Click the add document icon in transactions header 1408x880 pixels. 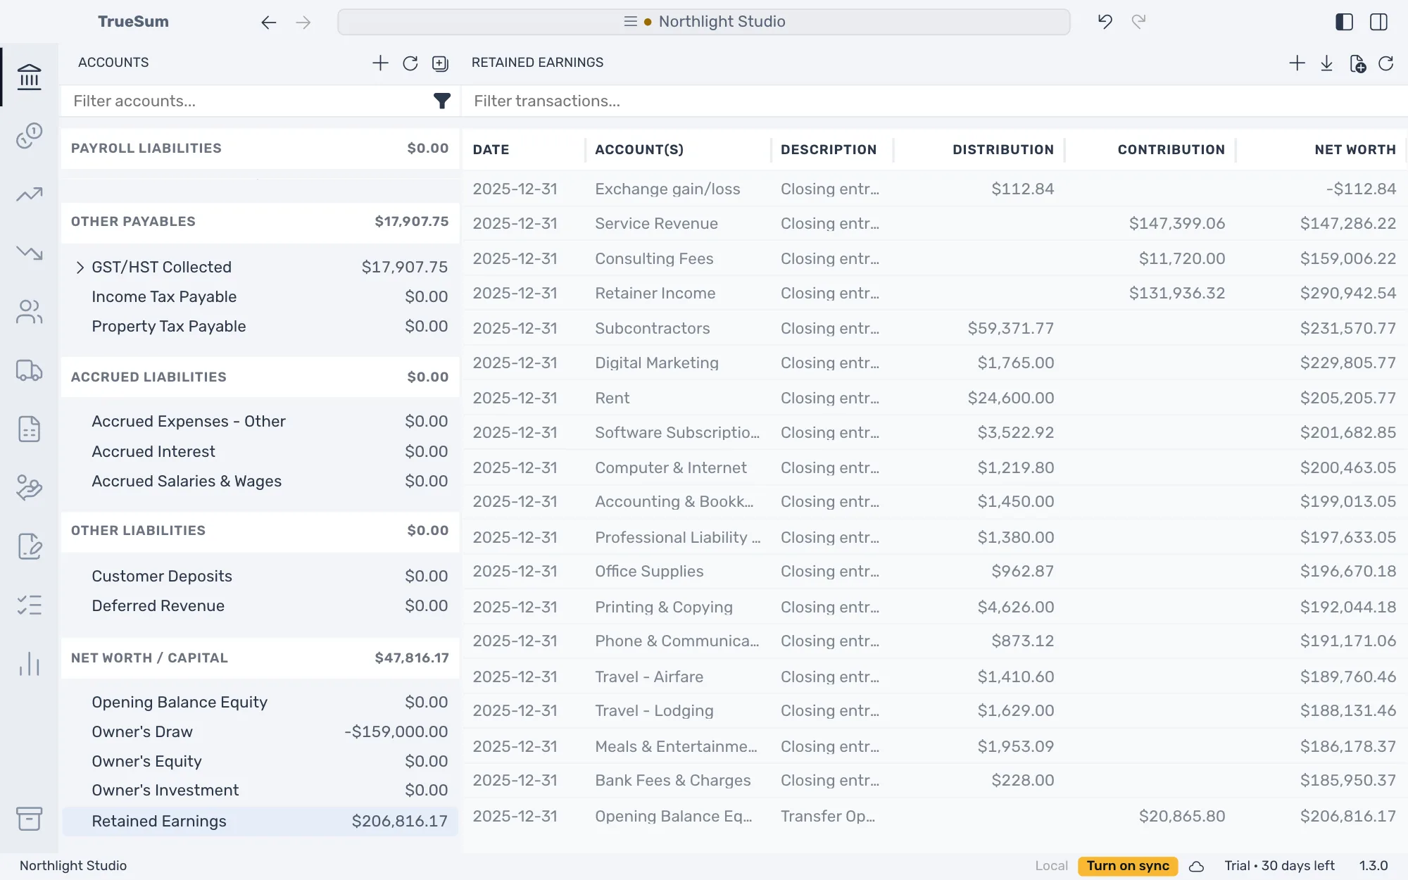1357,63
